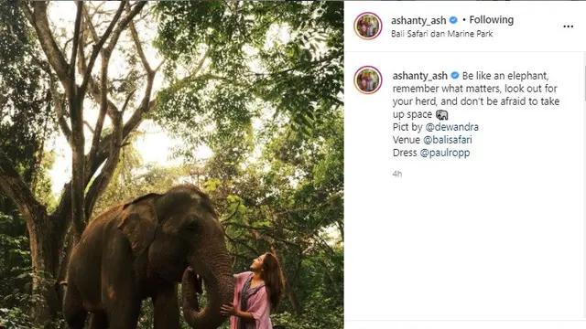Open the Bali Safari dan Marine Park location
This screenshot has height=329, width=586.
click(x=441, y=34)
